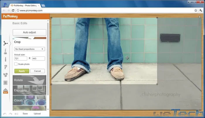
Task: Open the No fixed proportions dropdown
Action: (29, 49)
